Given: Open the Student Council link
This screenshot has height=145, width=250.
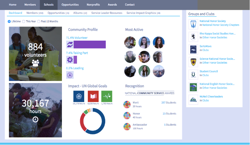Looking at the screenshot, I should tap(208, 72).
